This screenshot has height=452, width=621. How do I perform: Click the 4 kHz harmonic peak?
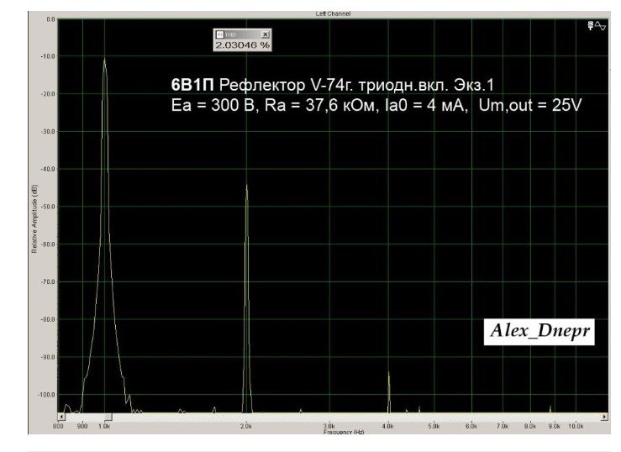click(x=388, y=373)
